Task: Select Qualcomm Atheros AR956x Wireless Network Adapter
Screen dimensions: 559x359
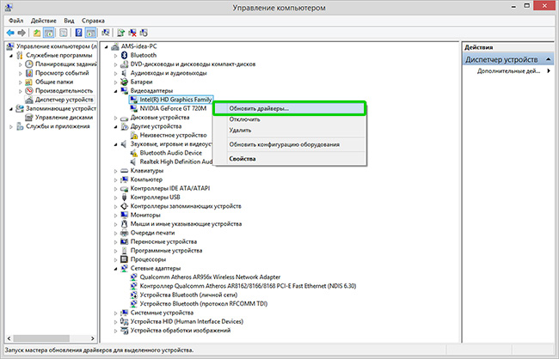Action: coord(210,277)
